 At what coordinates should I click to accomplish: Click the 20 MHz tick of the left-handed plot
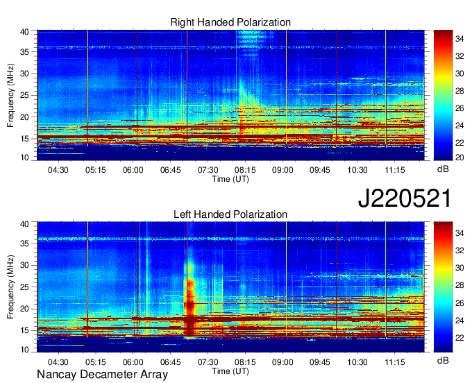[x=25, y=309]
